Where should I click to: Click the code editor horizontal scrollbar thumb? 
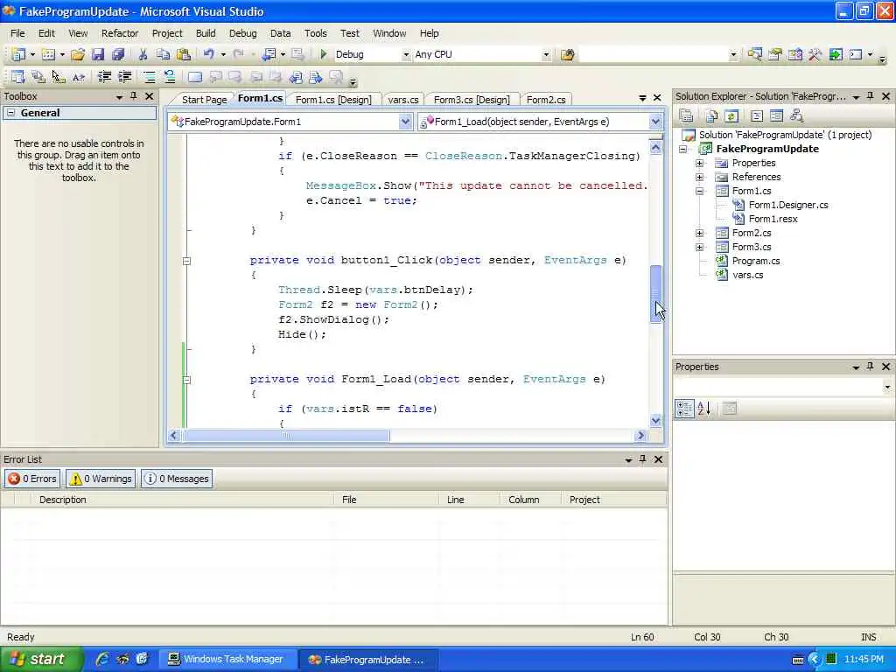pos(287,436)
